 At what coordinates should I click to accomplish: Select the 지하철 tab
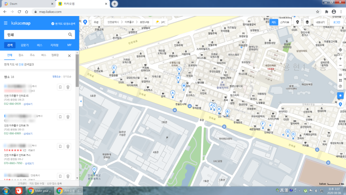54,45
